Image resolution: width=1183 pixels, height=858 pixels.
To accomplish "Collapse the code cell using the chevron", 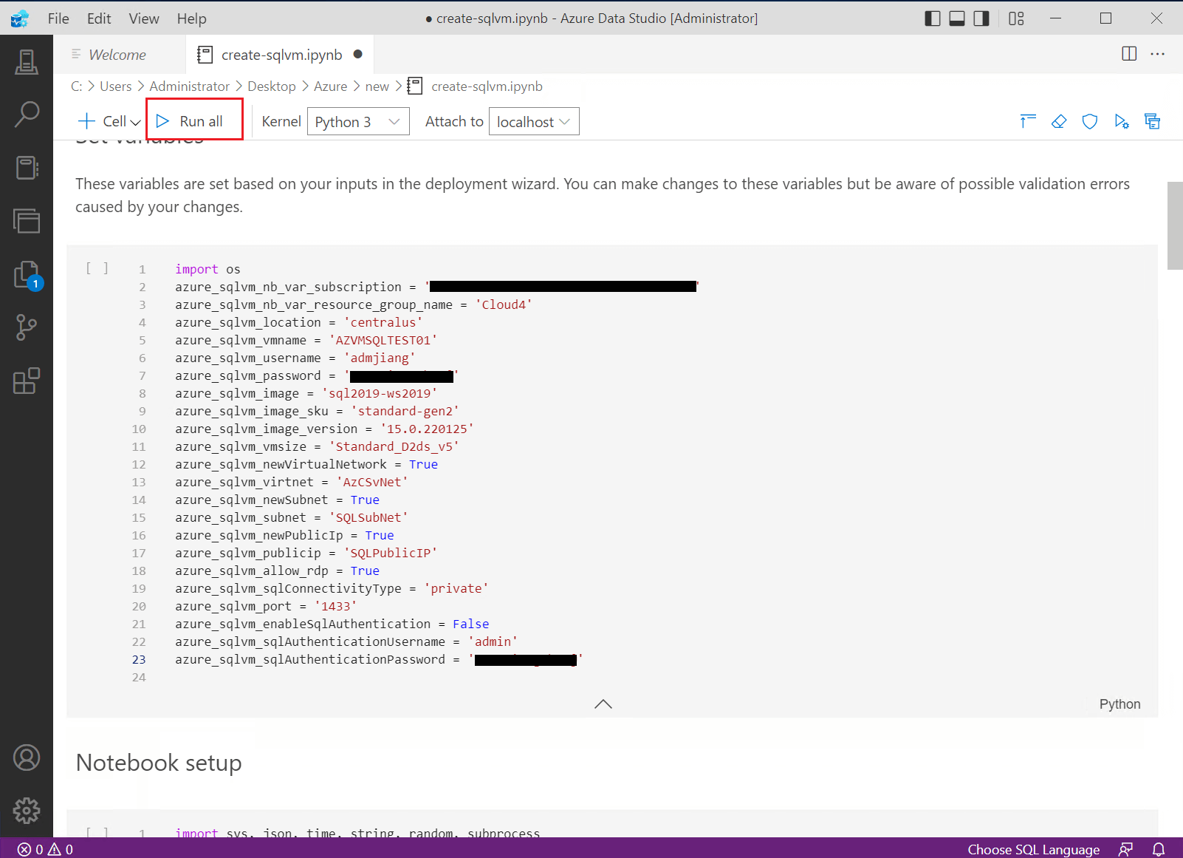I will (x=603, y=704).
